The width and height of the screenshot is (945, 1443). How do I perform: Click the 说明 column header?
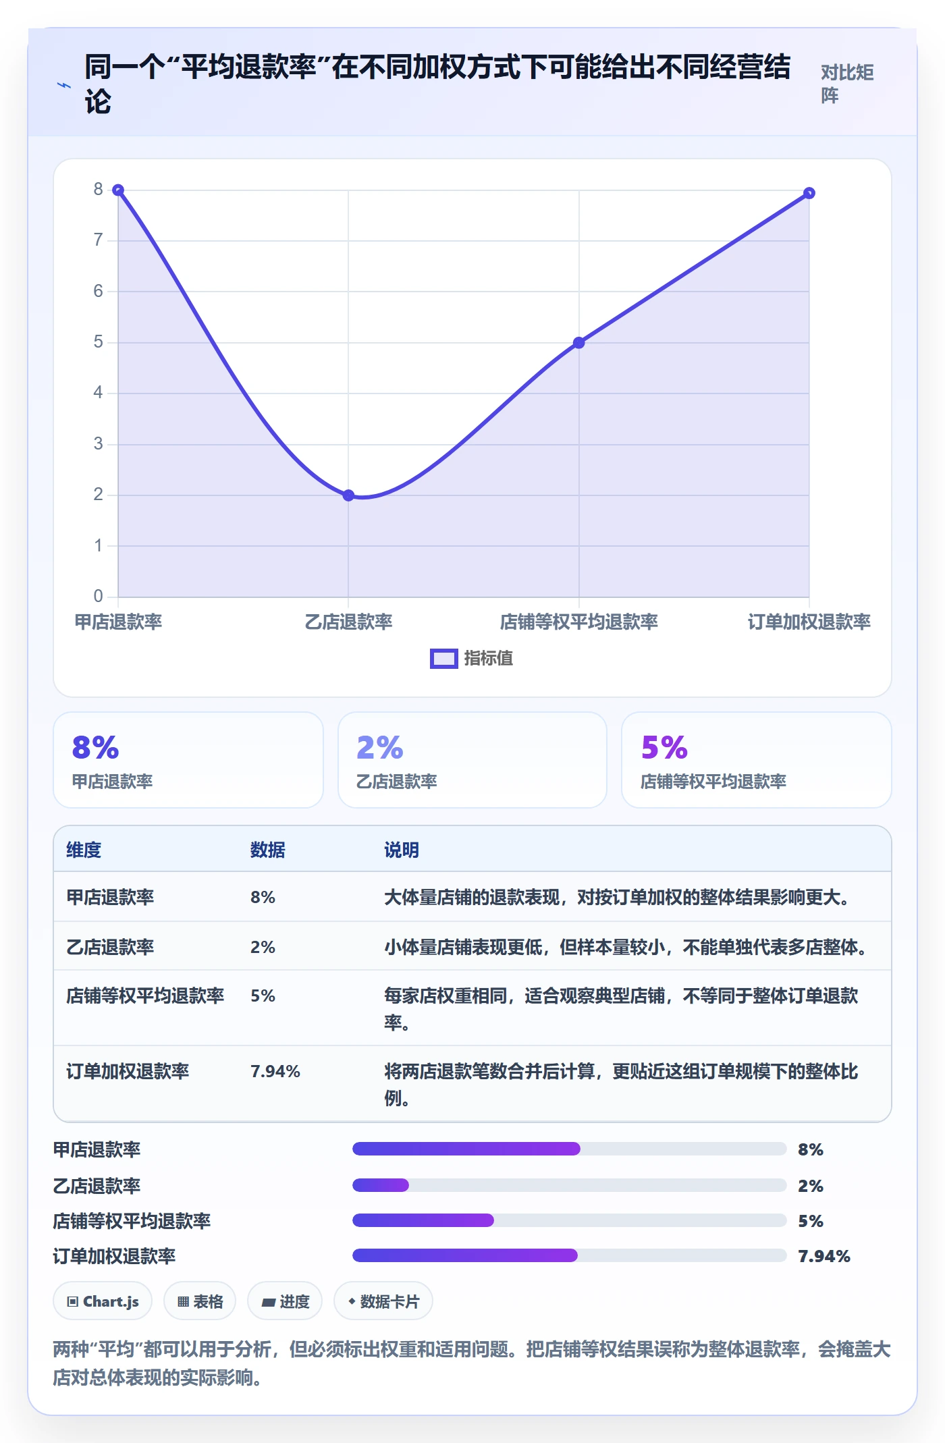pos(402,850)
